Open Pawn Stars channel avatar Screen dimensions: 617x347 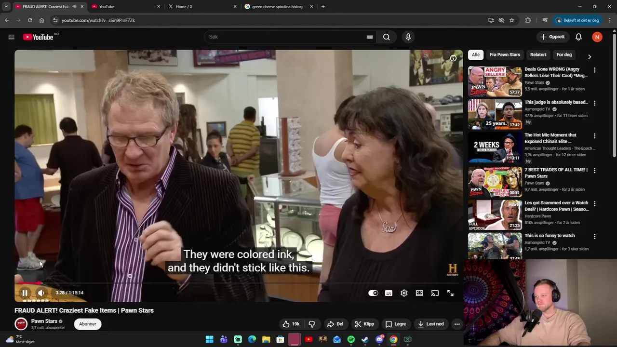tap(21, 324)
